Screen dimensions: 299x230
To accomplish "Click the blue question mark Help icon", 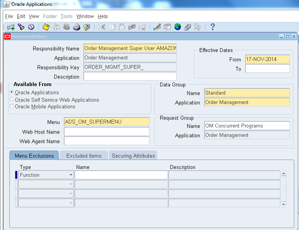I will [x=212, y=27].
